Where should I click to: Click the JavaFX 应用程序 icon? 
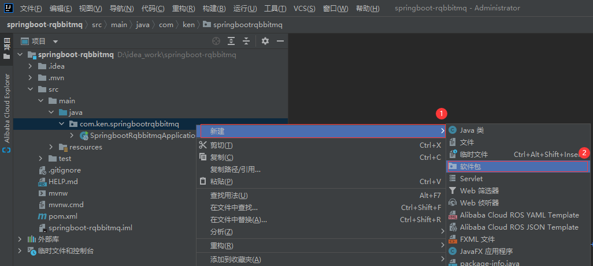(453, 251)
